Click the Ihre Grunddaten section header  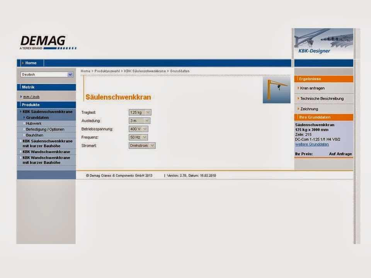tap(323, 117)
